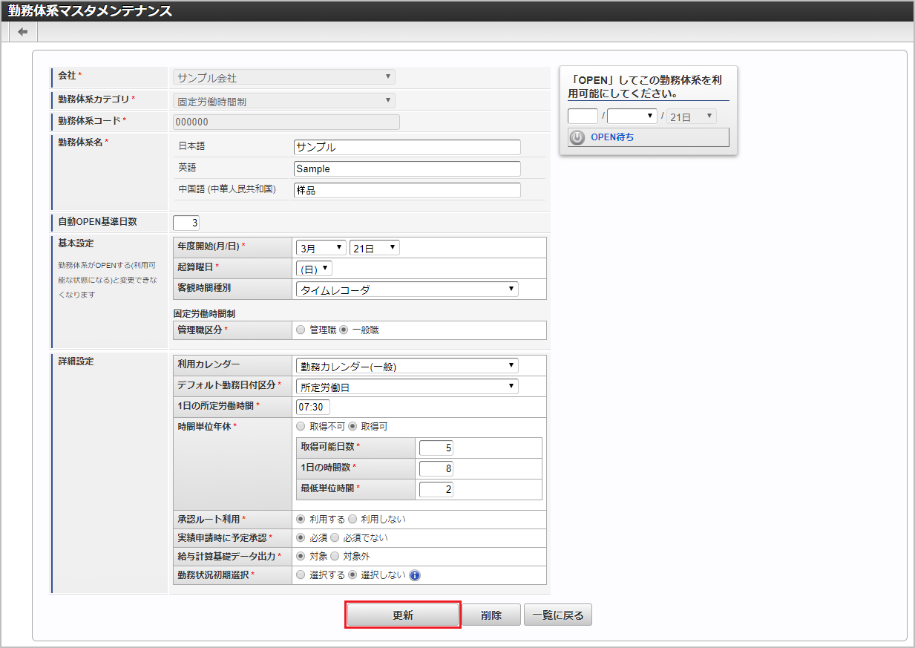Select 必須 for 実績申請時に予定承認
Screen dimensions: 915x648
click(301, 537)
